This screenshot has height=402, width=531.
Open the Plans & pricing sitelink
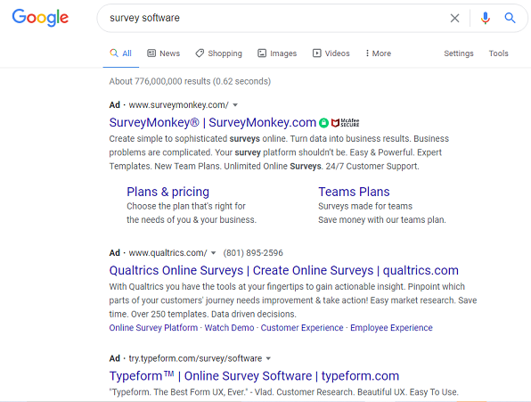168,192
